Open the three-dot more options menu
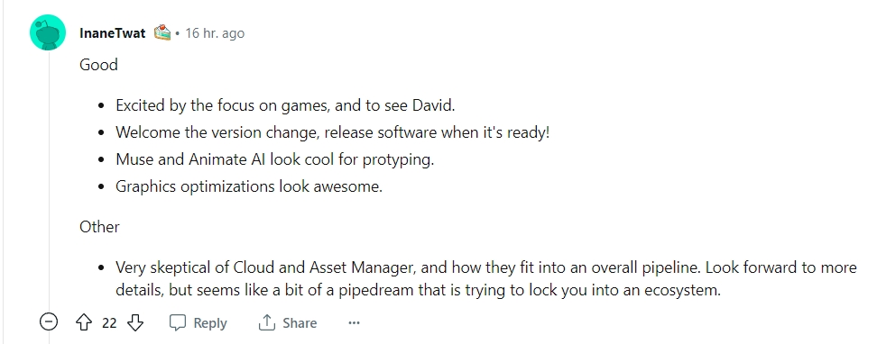 coord(354,322)
